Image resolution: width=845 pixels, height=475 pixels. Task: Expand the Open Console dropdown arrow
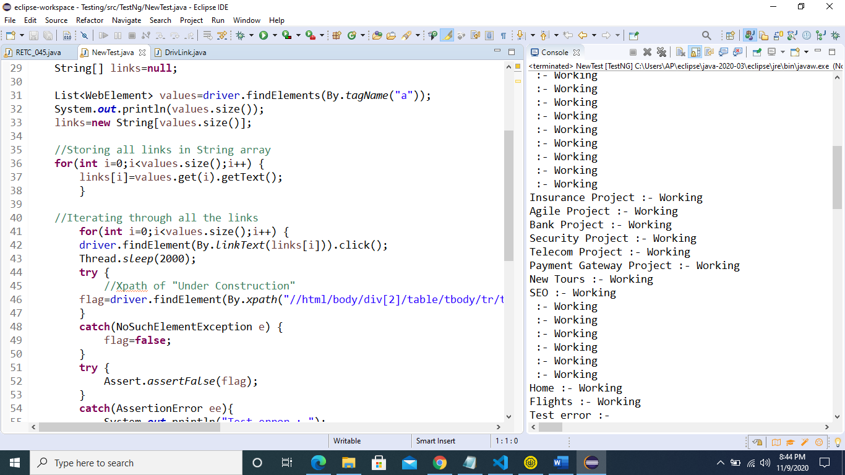point(806,53)
